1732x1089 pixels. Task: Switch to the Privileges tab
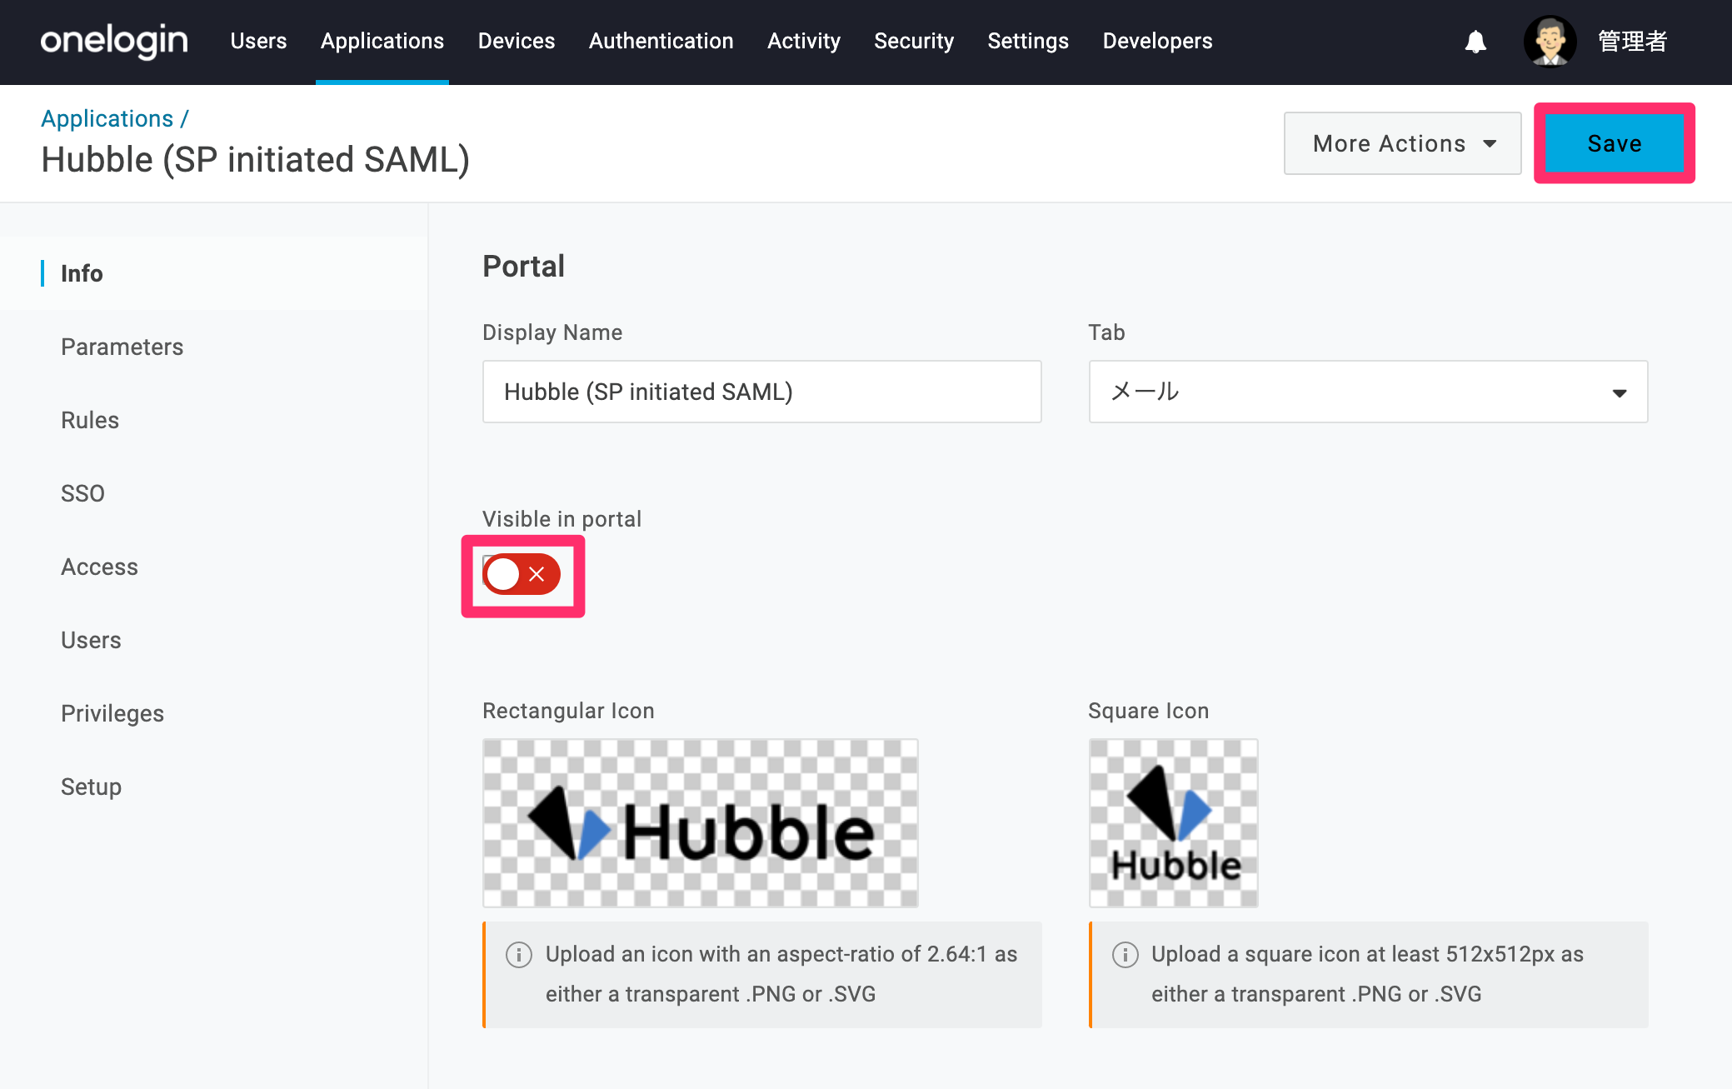coord(112,713)
